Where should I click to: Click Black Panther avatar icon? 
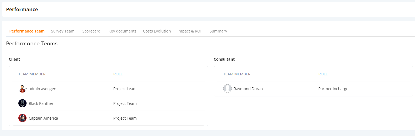[22, 103]
